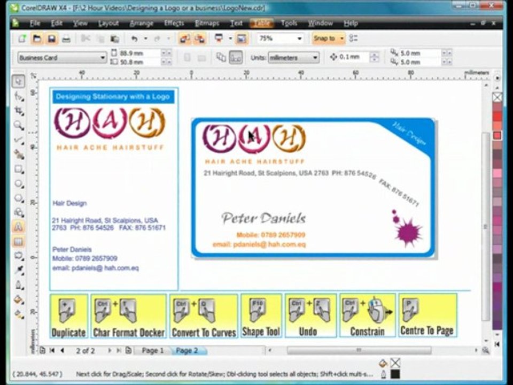This screenshot has height=385, width=513.
Task: Select the Pick tool in the toolbox
Action: click(18, 81)
